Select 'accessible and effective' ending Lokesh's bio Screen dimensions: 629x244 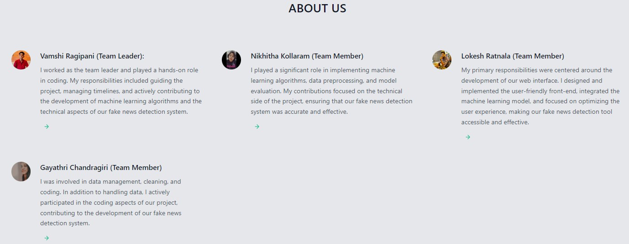pos(495,122)
